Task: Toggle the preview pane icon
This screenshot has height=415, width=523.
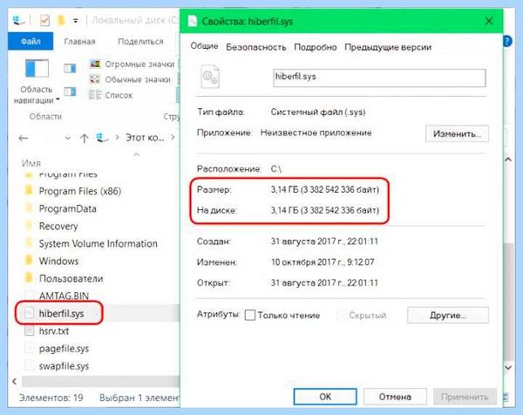Action: click(x=70, y=68)
